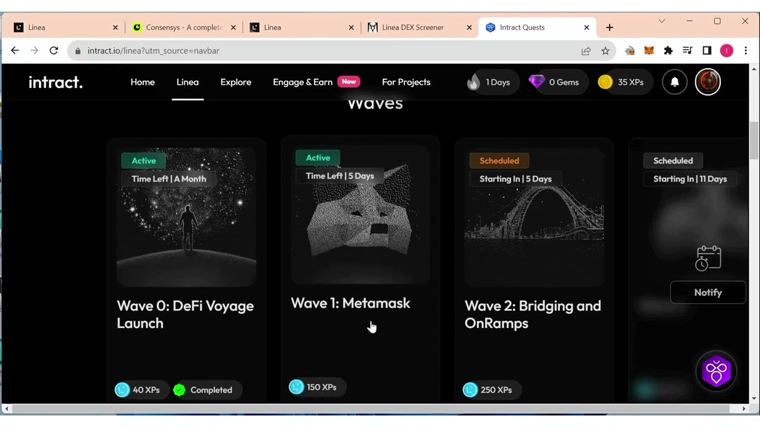Click the 250 XPs label
Viewport: 760px width, 427px height.
(496, 390)
